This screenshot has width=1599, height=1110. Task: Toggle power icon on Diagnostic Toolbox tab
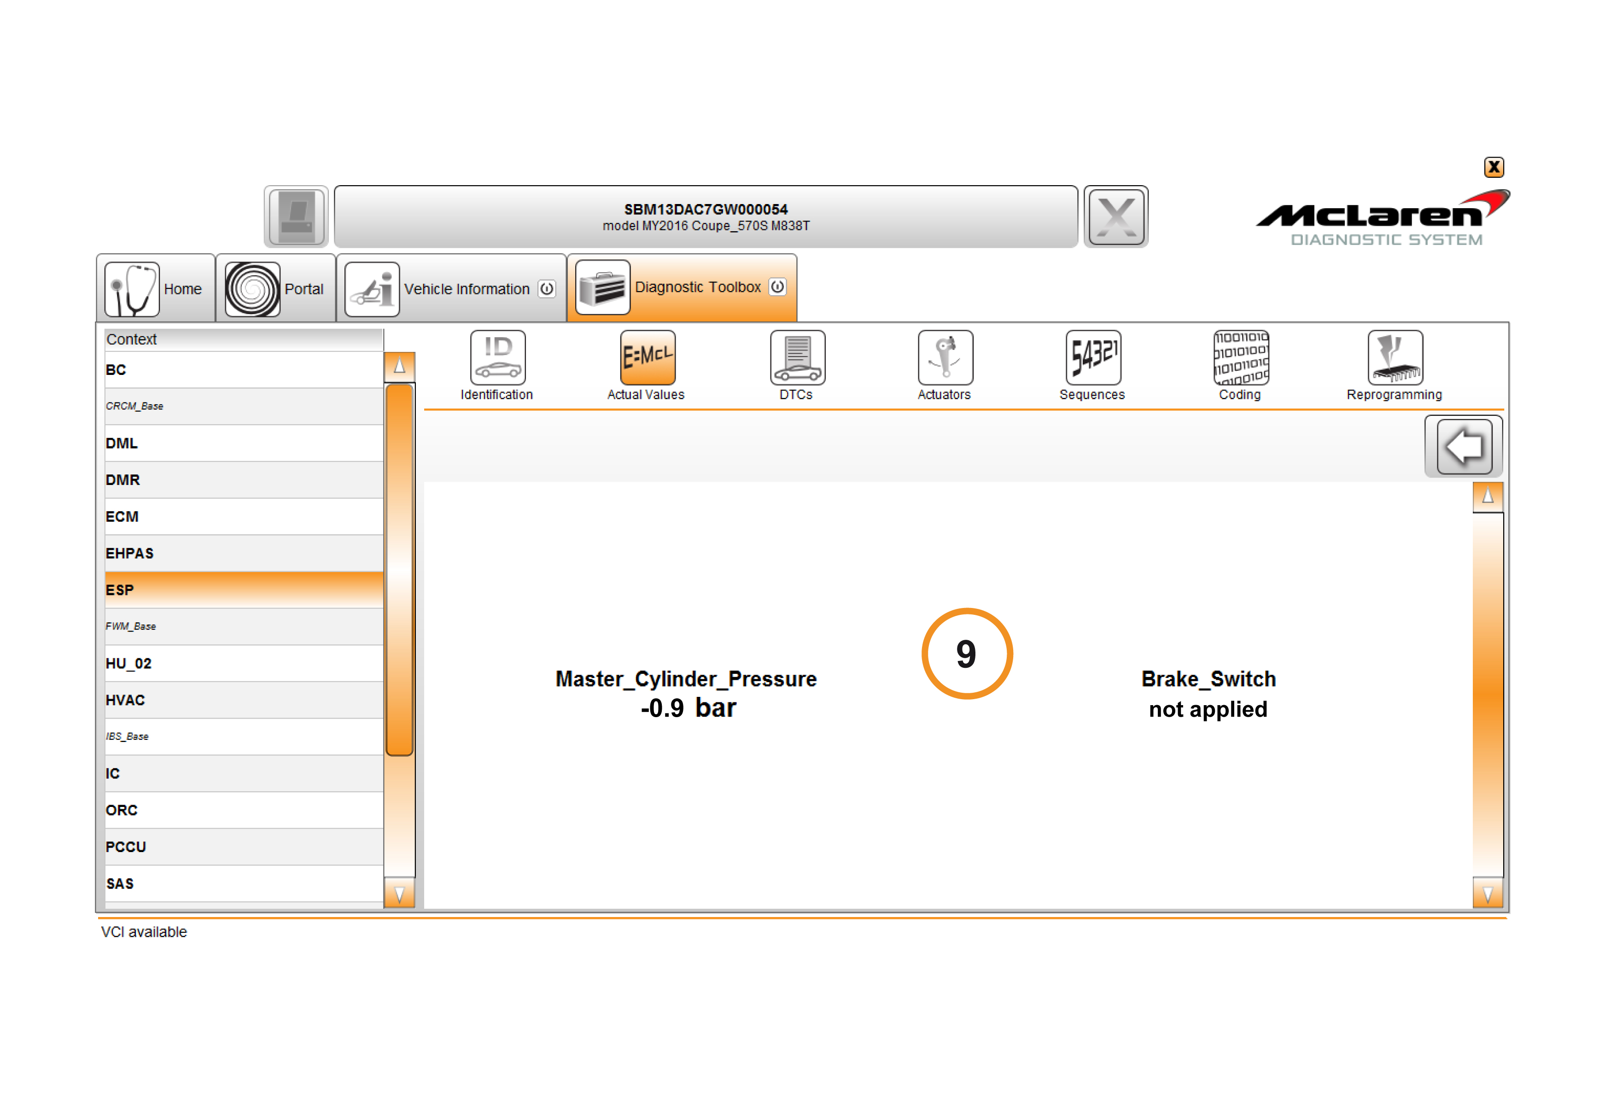777,286
